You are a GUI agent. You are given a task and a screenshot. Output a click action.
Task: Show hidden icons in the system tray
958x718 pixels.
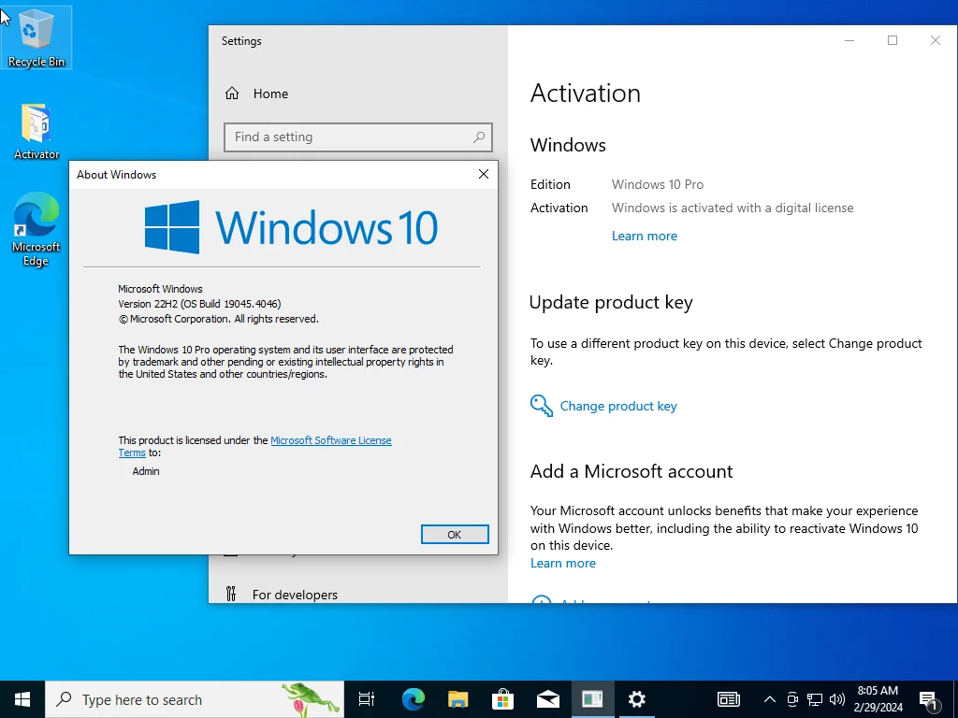click(770, 699)
